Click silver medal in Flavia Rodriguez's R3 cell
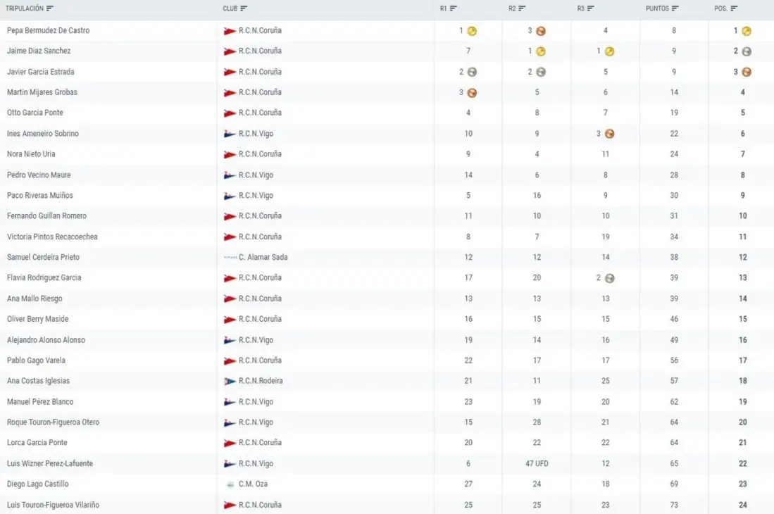 point(610,278)
